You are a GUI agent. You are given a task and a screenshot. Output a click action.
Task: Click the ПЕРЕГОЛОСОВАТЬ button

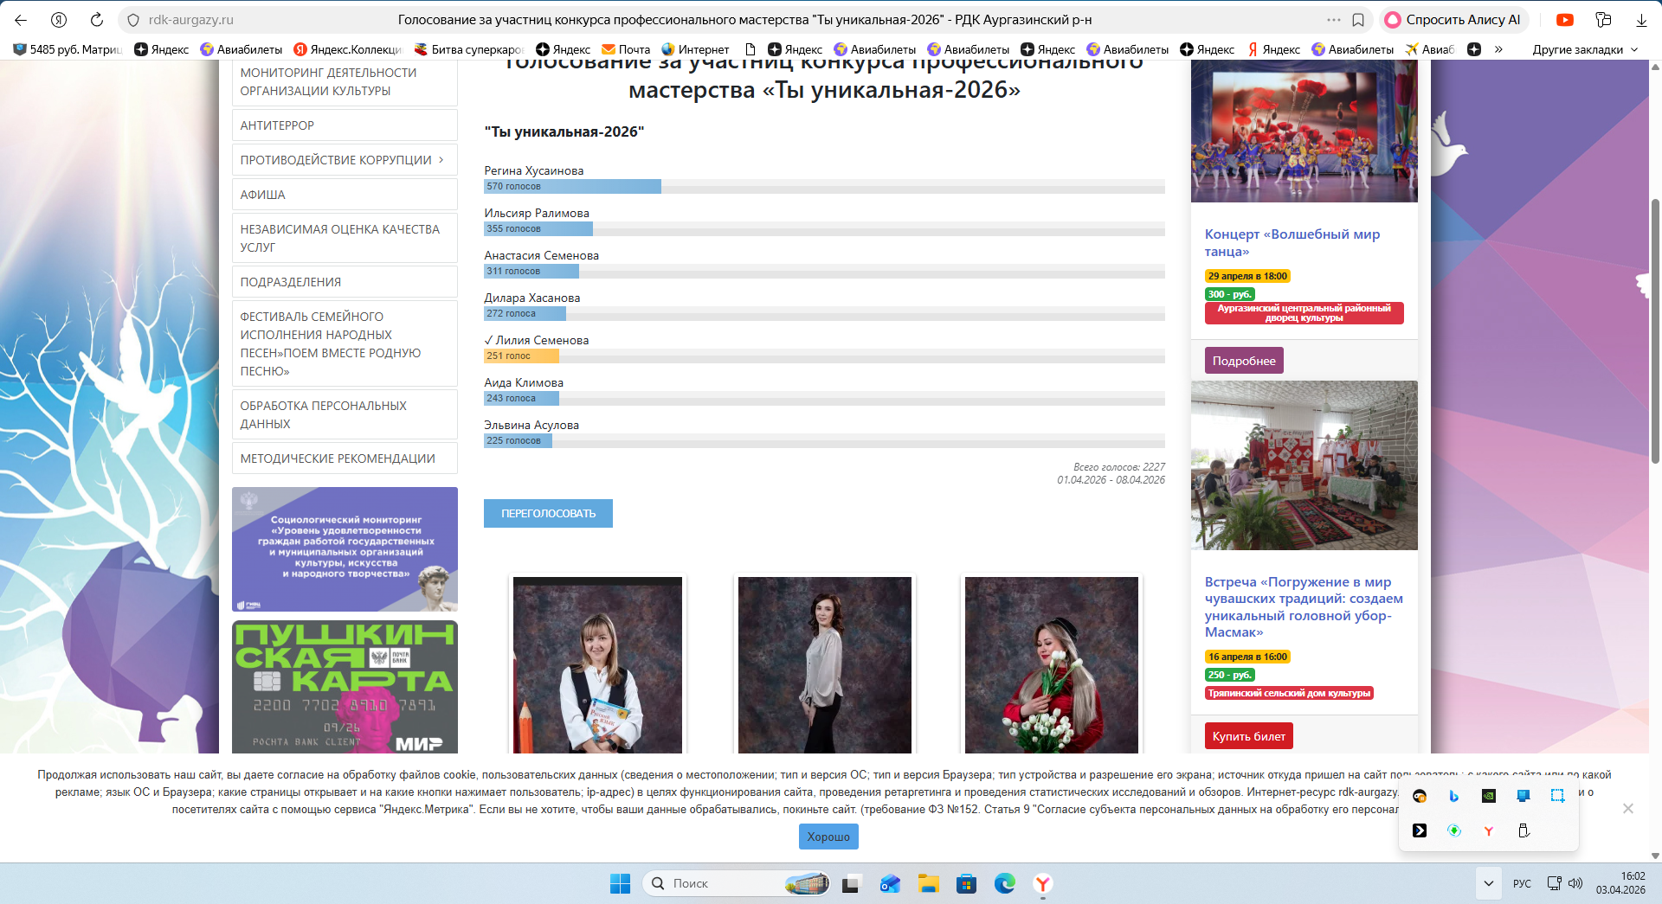point(548,513)
